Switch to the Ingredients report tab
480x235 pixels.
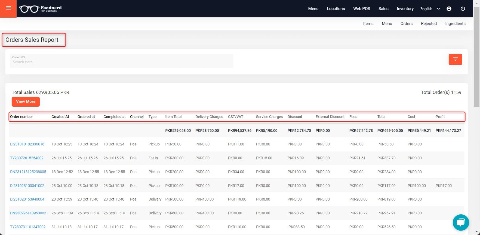tap(455, 24)
